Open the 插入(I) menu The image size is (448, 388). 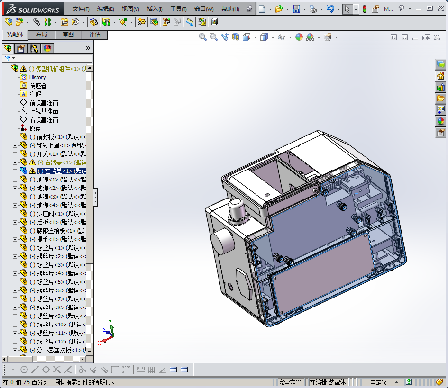pyautogui.click(x=155, y=9)
